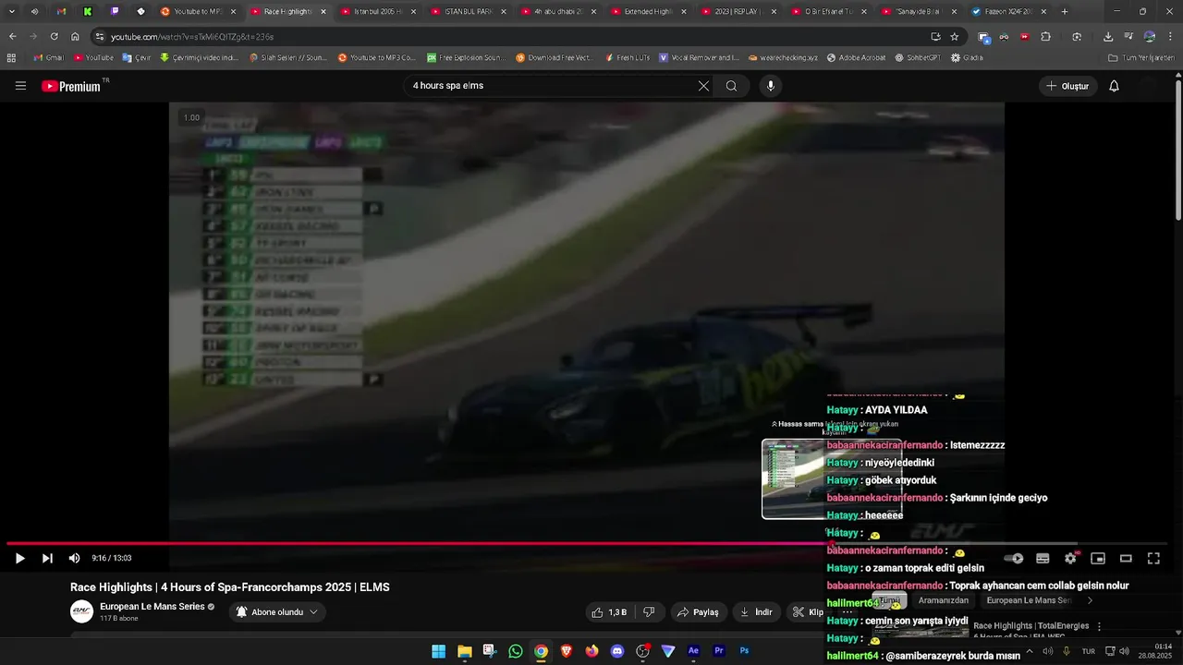This screenshot has width=1183, height=665.
Task: Go to the browser home page
Action: point(75,36)
